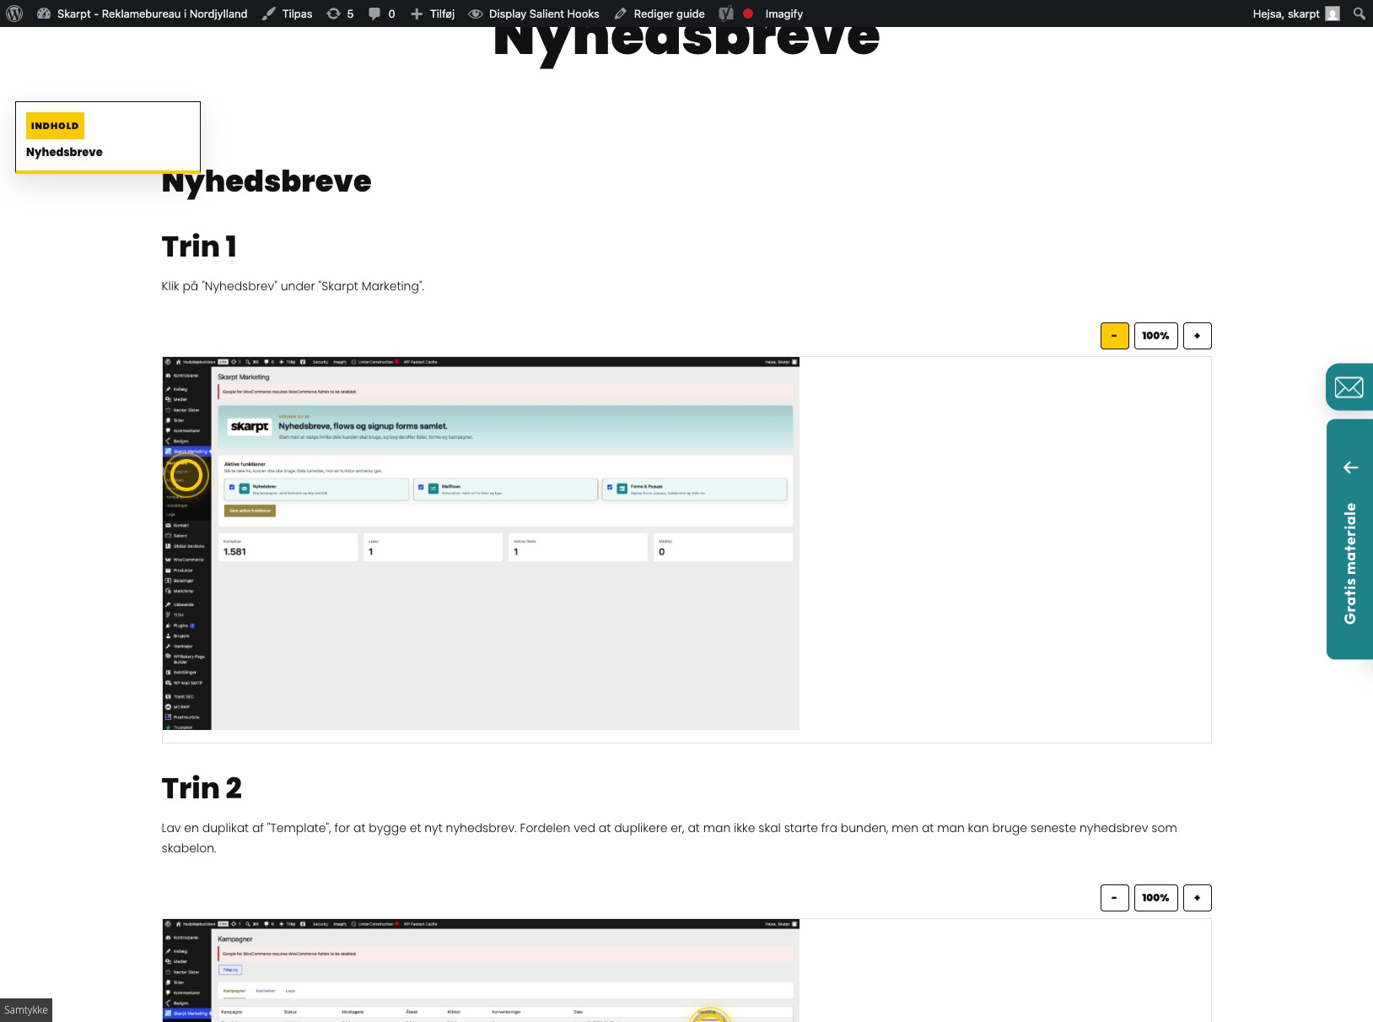This screenshot has height=1022, width=1373.
Task: Click Rediger guide in admin bar
Action: click(x=660, y=14)
